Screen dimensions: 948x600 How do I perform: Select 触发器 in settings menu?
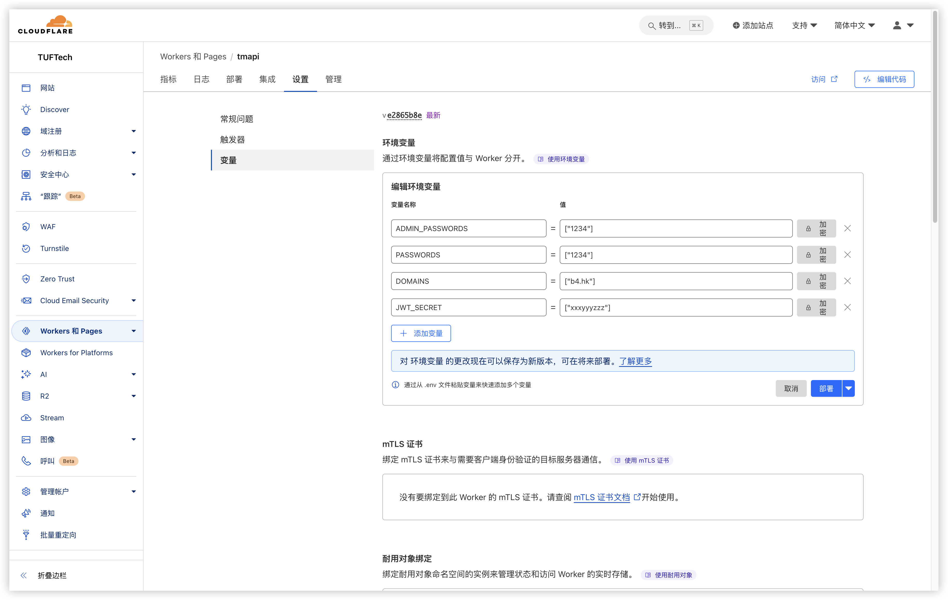pos(233,139)
